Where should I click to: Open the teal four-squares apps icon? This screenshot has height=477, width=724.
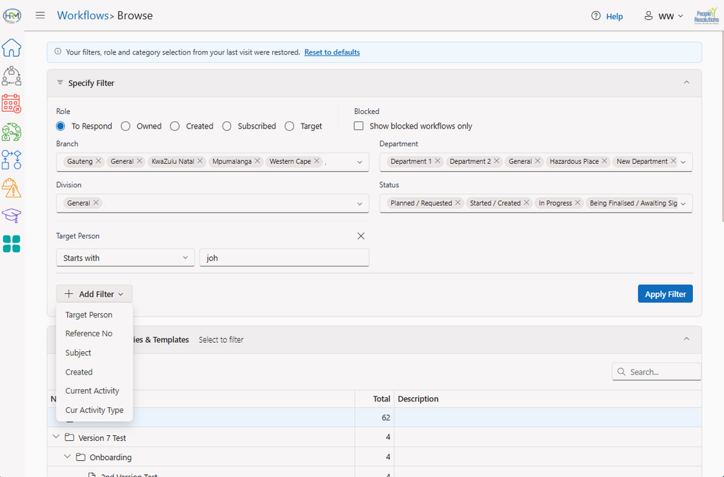tap(11, 244)
